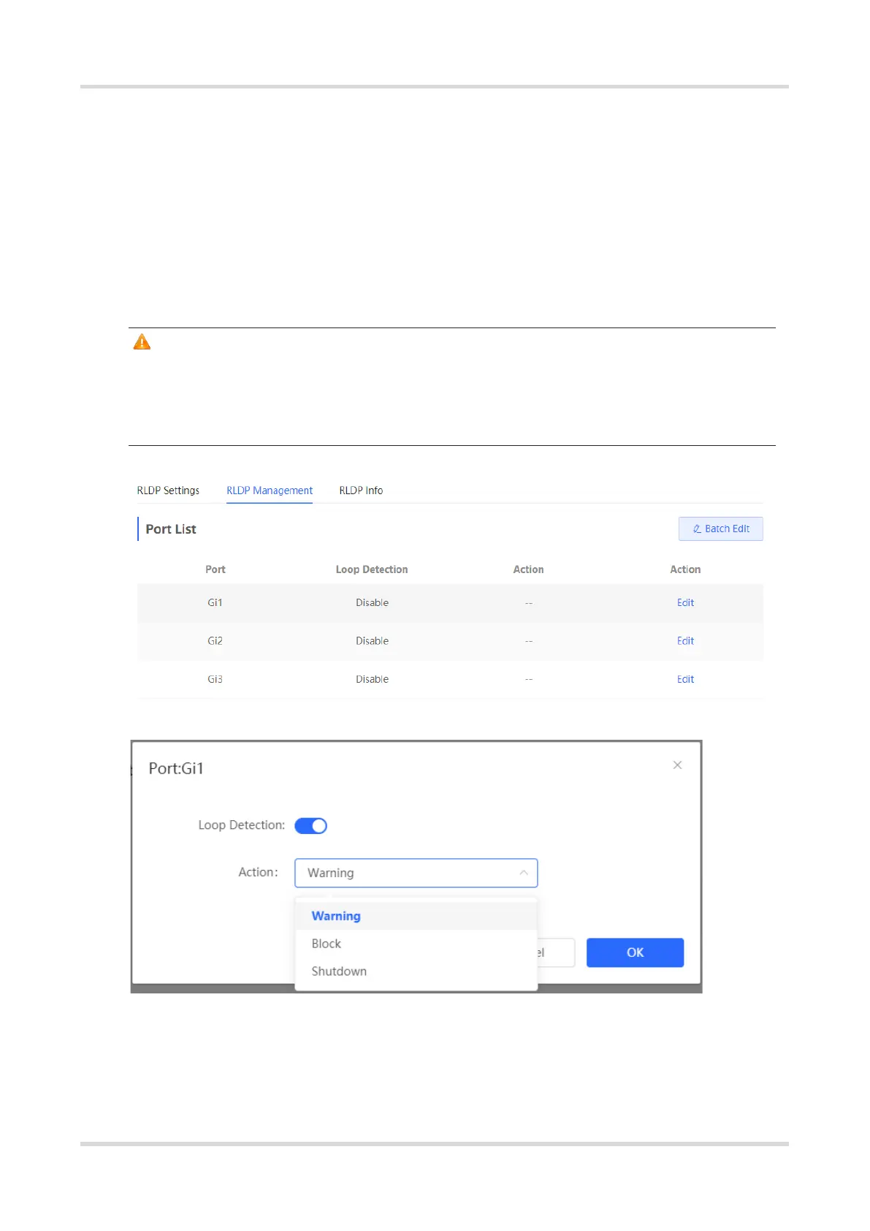The width and height of the screenshot is (870, 1231).
Task: Click the Disable value in Gi3 row
Action: (x=372, y=679)
